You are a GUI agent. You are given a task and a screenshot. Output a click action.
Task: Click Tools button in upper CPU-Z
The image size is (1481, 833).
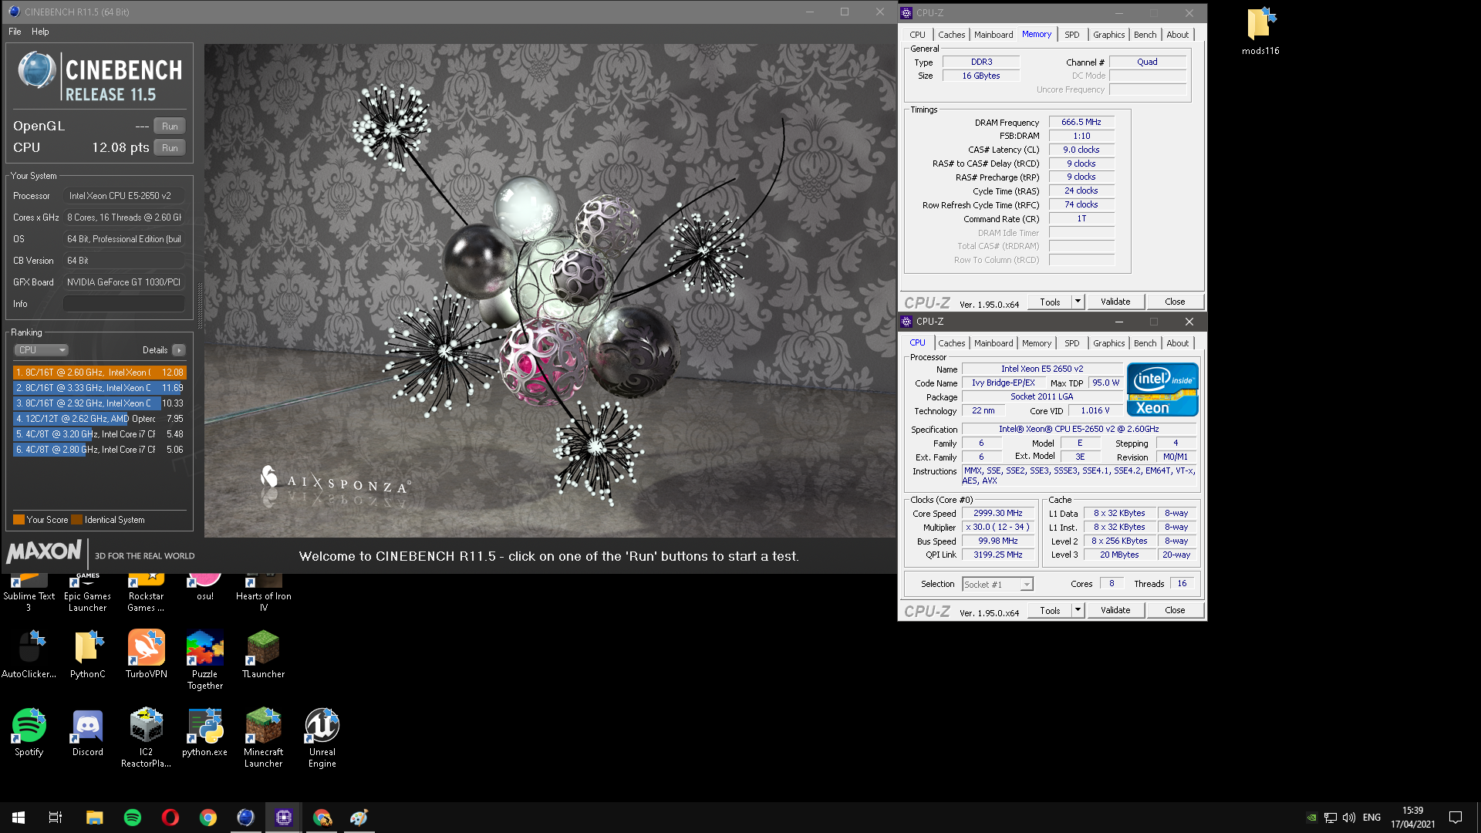click(1050, 302)
